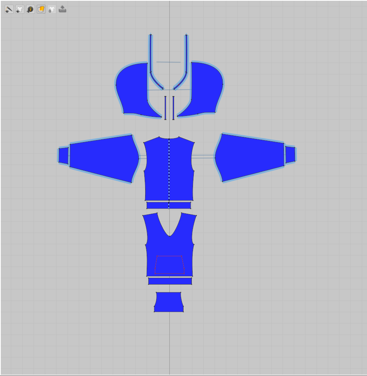Toggle the show pattern (shirt with eye) icon
The height and width of the screenshot is (376, 367).
[x=20, y=9]
